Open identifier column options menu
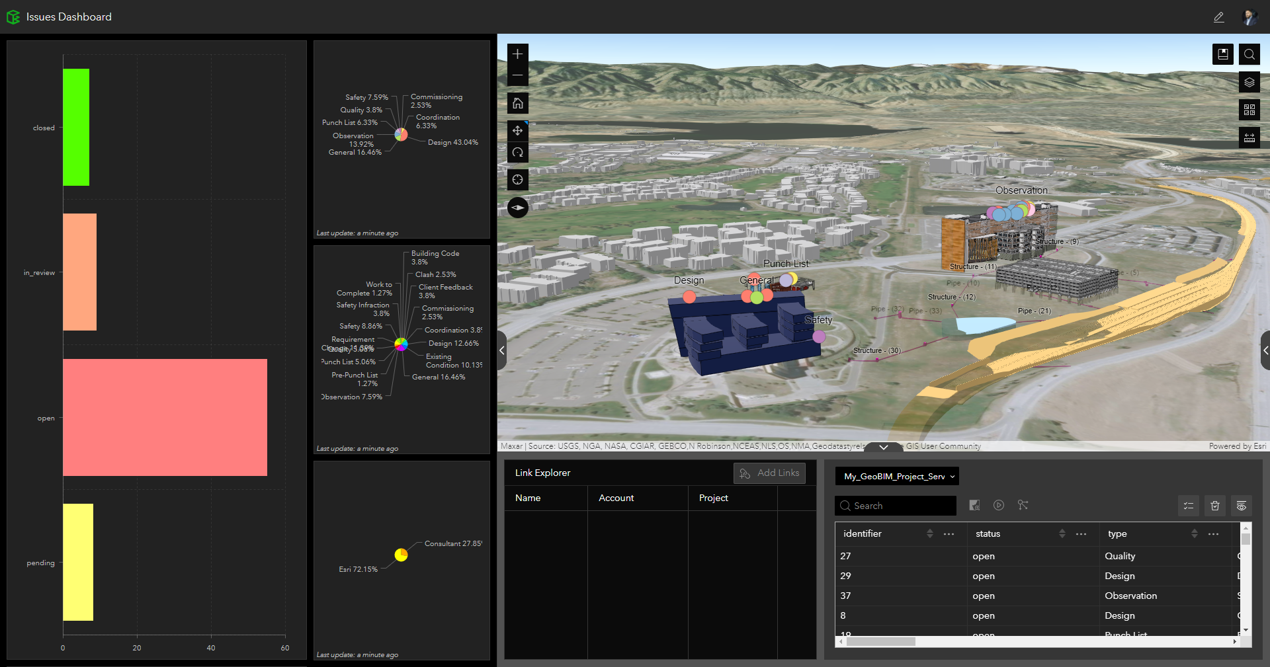Viewport: 1270px width, 667px height. 949,534
